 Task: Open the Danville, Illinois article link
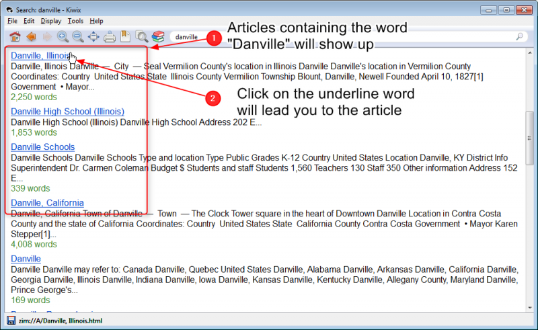click(41, 56)
